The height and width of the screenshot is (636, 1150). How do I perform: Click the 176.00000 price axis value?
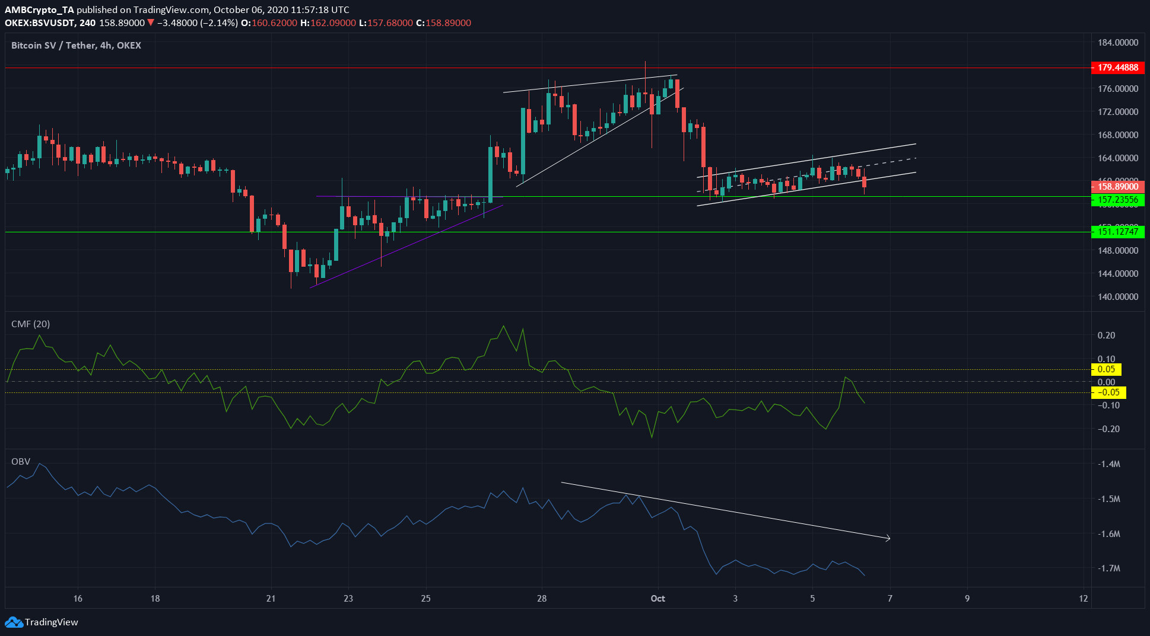pos(1118,89)
